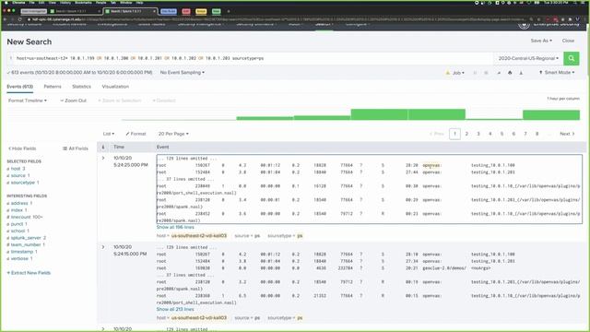Click the Time column header
The height and width of the screenshot is (332, 590).
119,148
